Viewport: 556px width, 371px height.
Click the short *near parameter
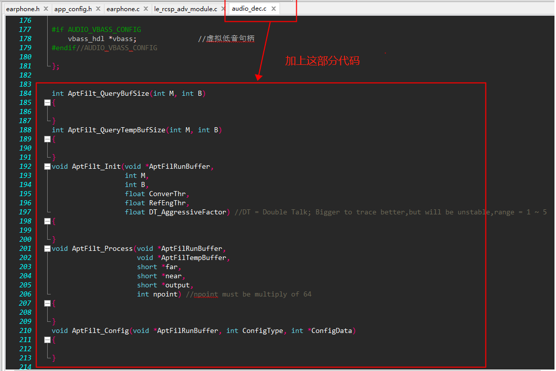160,276
